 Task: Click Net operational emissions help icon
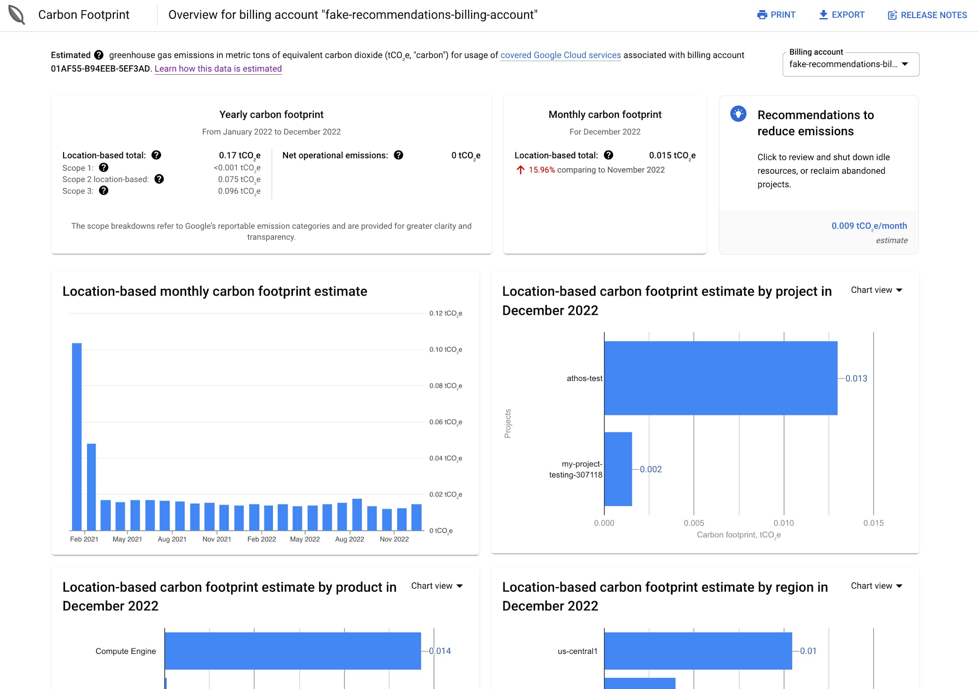[x=398, y=155]
